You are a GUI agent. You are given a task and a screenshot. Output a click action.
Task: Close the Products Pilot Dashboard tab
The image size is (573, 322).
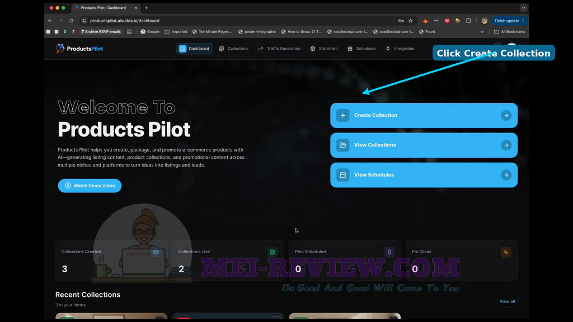tap(136, 8)
